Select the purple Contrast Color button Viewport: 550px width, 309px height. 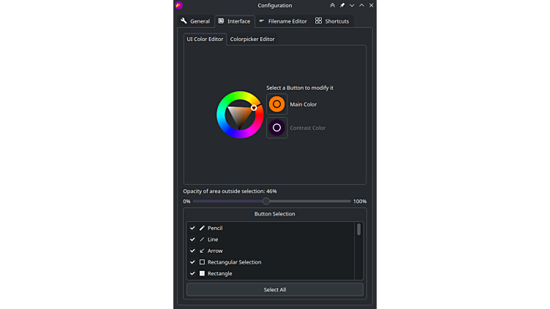point(276,128)
